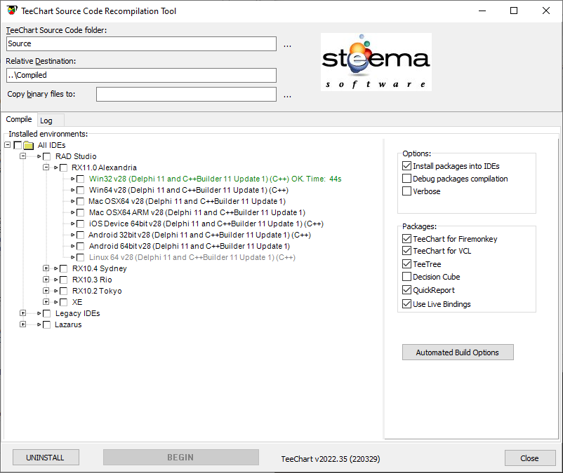Expand the Lazarus tree node
This screenshot has width=563, height=473.
tap(23, 324)
